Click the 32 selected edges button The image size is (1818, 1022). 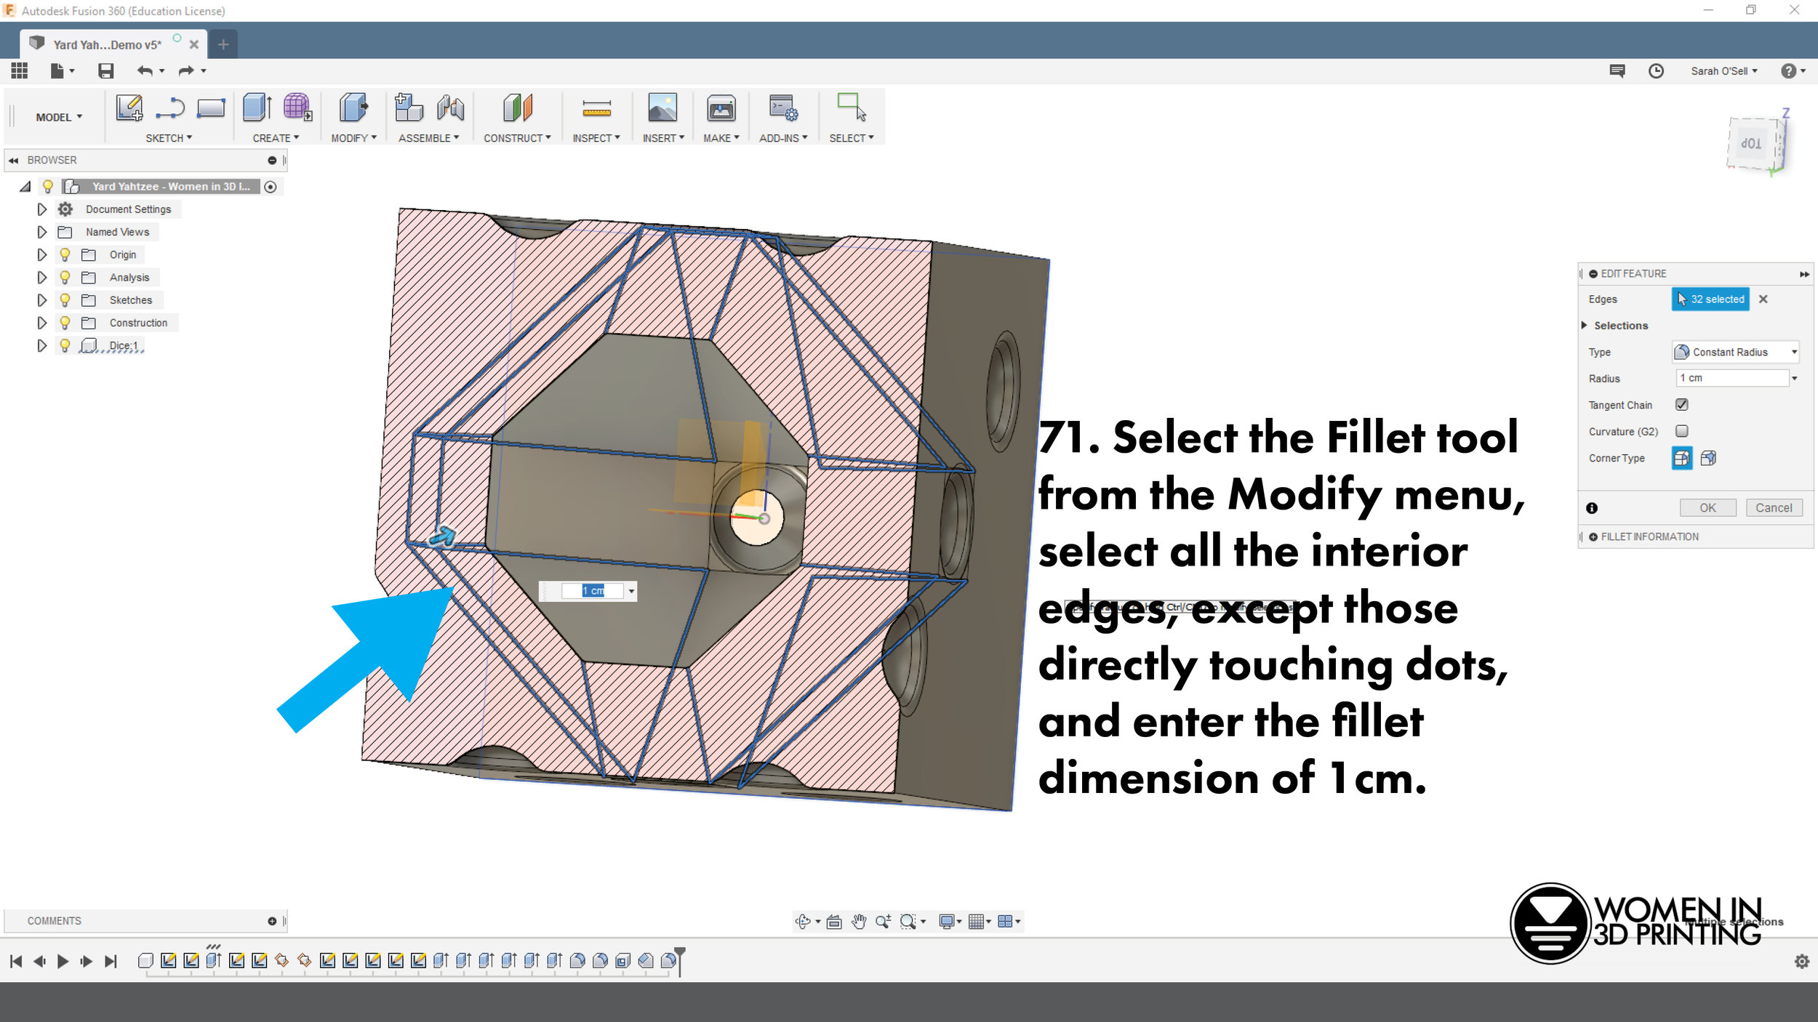[1710, 299]
